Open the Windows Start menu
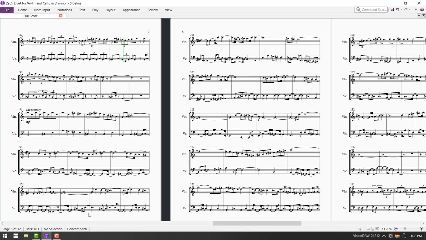The image size is (426, 240). click(x=5, y=236)
